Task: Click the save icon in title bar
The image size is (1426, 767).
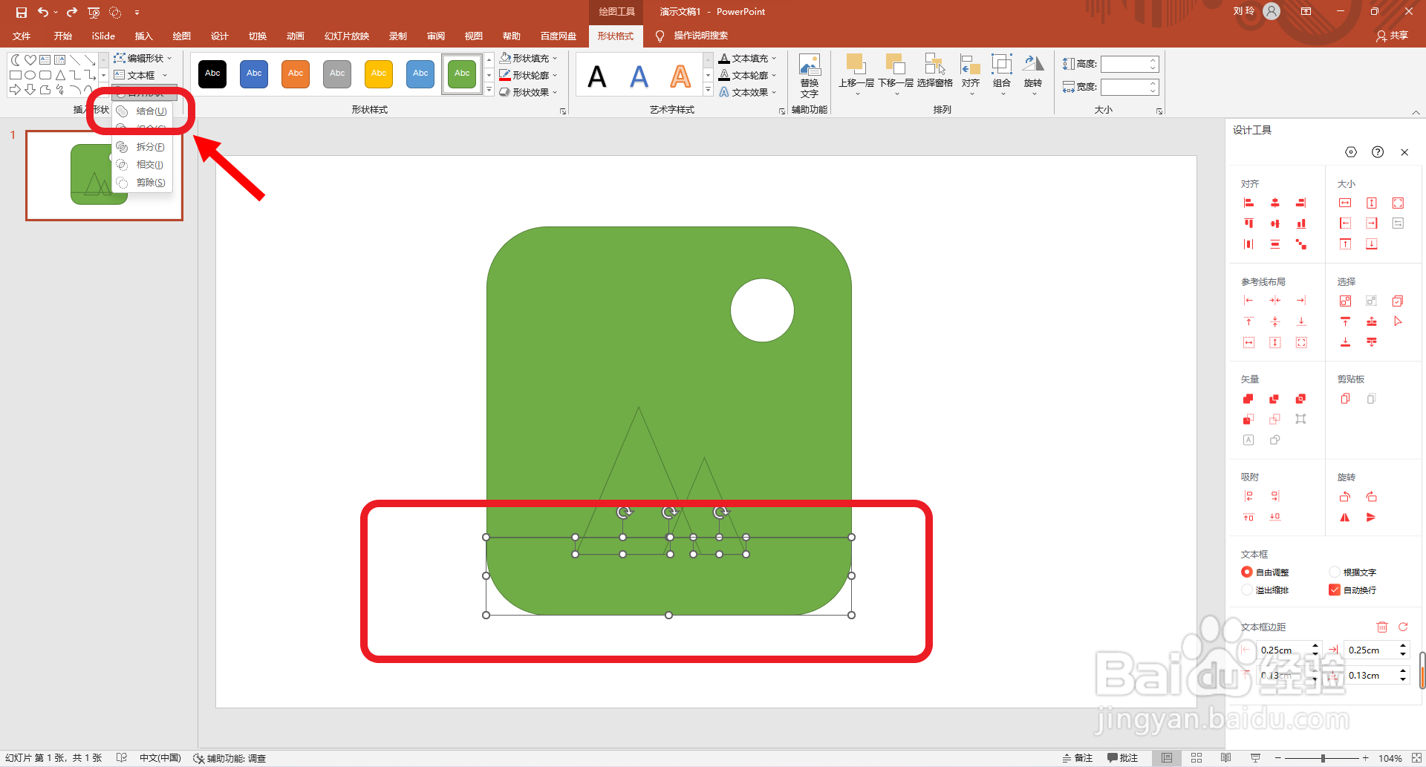Action: [21, 12]
